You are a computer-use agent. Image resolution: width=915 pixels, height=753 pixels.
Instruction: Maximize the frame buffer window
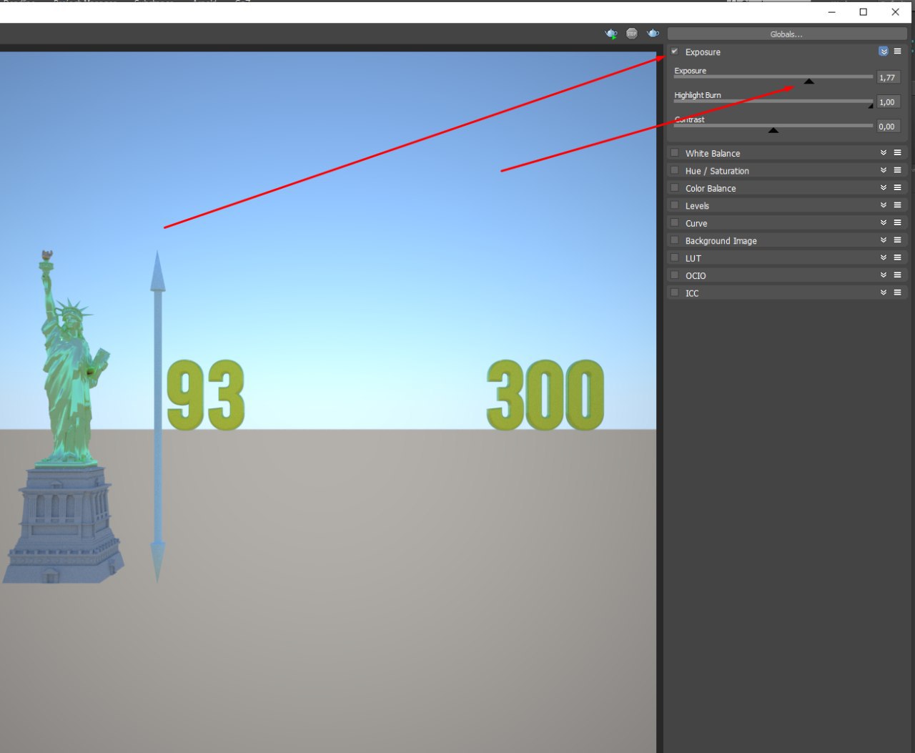coord(864,11)
